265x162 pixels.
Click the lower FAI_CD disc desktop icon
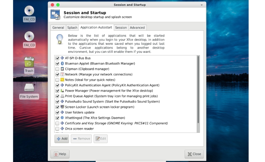tap(29, 36)
